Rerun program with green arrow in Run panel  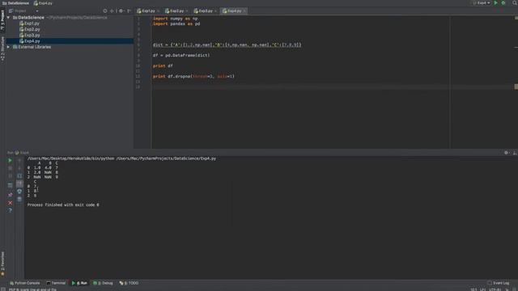pyautogui.click(x=10, y=161)
